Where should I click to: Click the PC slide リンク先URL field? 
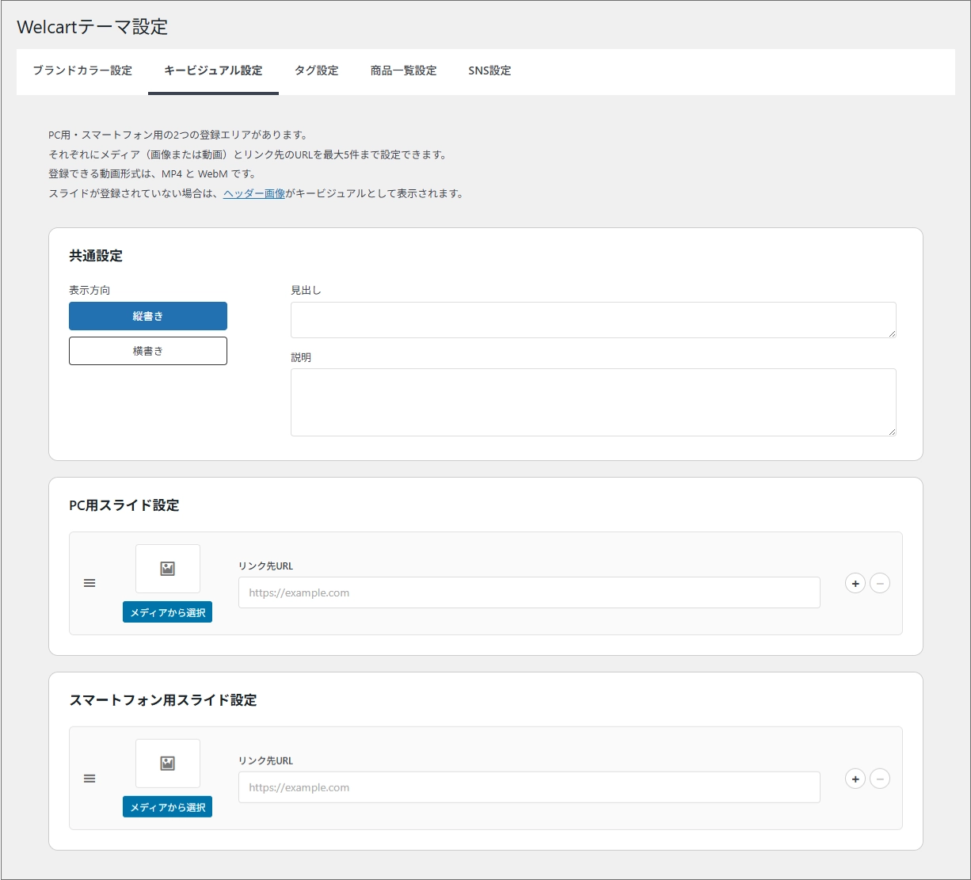coord(528,592)
